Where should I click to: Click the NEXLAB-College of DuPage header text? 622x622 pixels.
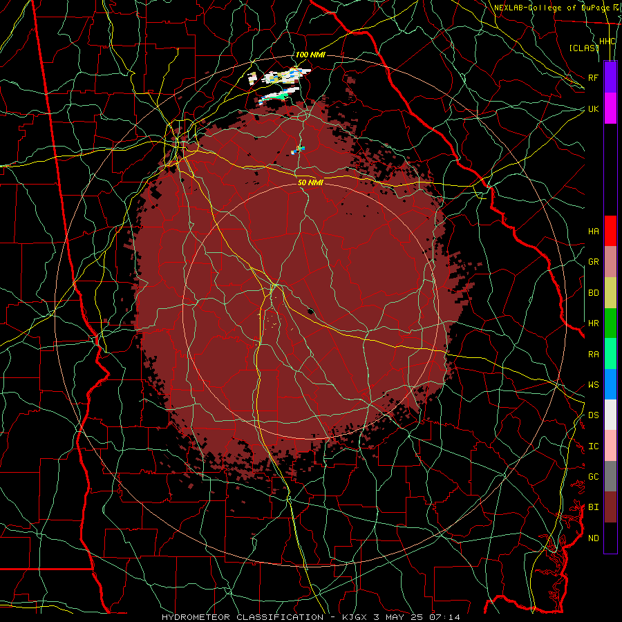point(557,7)
